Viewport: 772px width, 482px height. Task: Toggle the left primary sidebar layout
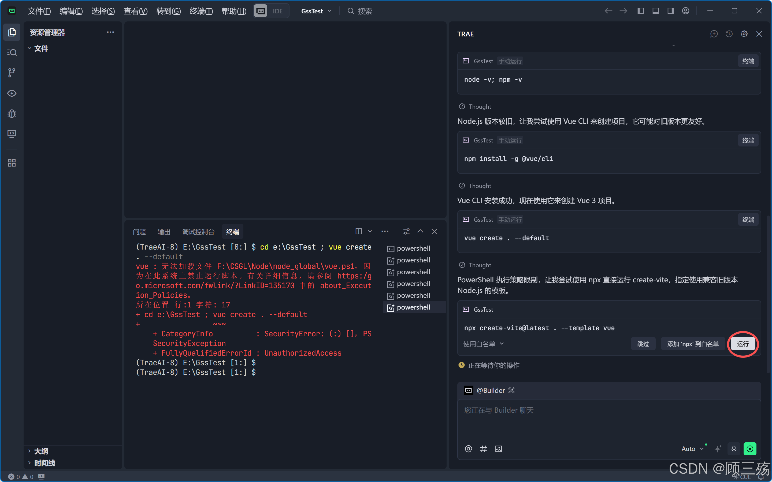click(x=641, y=11)
